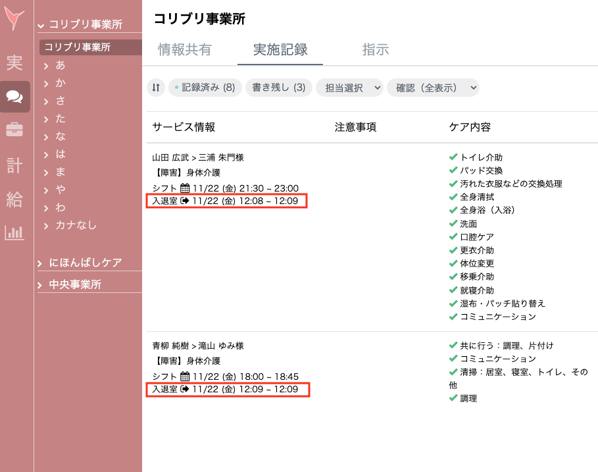This screenshot has height=472, width=598.
Task: Click the bar chart statistics icon
Action: 14,232
